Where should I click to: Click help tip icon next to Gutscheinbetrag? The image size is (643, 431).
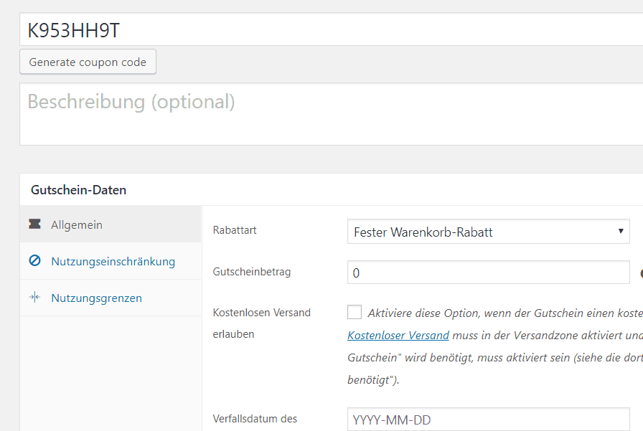pyautogui.click(x=640, y=273)
